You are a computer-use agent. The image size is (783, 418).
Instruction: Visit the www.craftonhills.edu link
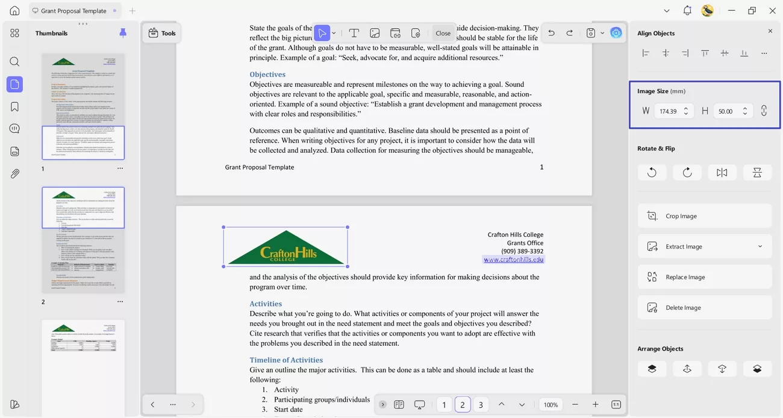(x=513, y=259)
